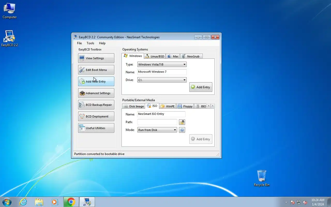
Task: Open the Edit Boot Menu section
Action: pos(96,70)
